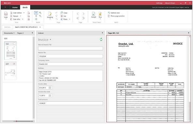Image resolution: width=193 pixels, height=124 pixels.
Task: Click the Rescan icon
Action: [x=11, y=16]
